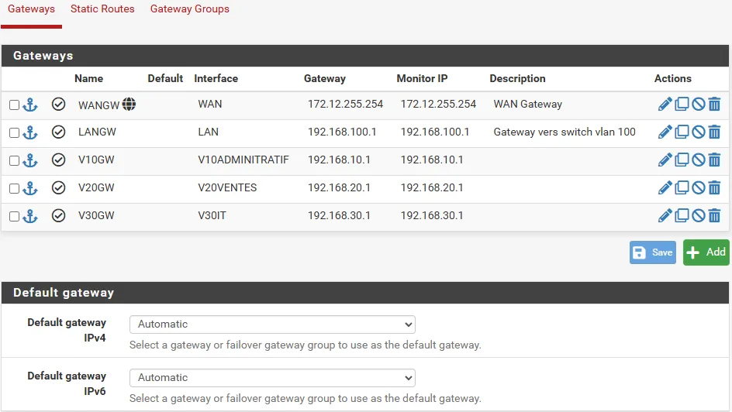Click the V30IT interface cell
Screen dimensions: 732x412
click(x=212, y=216)
